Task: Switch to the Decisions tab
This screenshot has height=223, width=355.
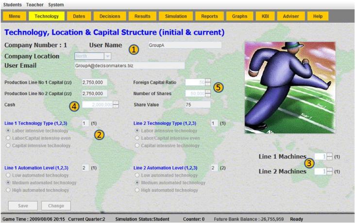Action: click(110, 16)
